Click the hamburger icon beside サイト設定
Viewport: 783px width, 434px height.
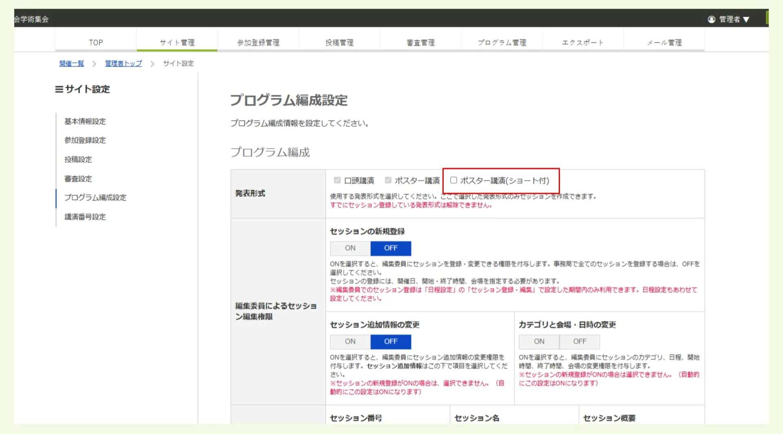click(x=59, y=89)
